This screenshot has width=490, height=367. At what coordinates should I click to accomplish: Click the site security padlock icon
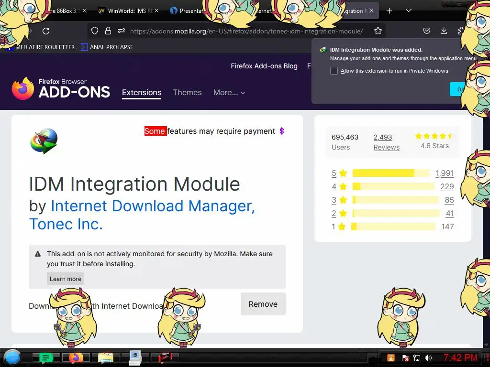108,31
